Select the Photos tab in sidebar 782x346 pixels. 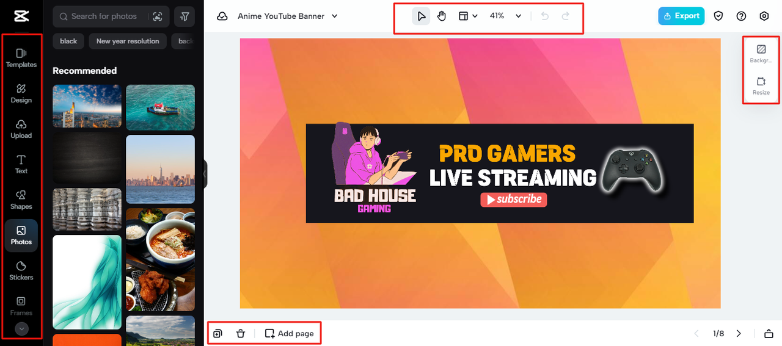point(21,236)
